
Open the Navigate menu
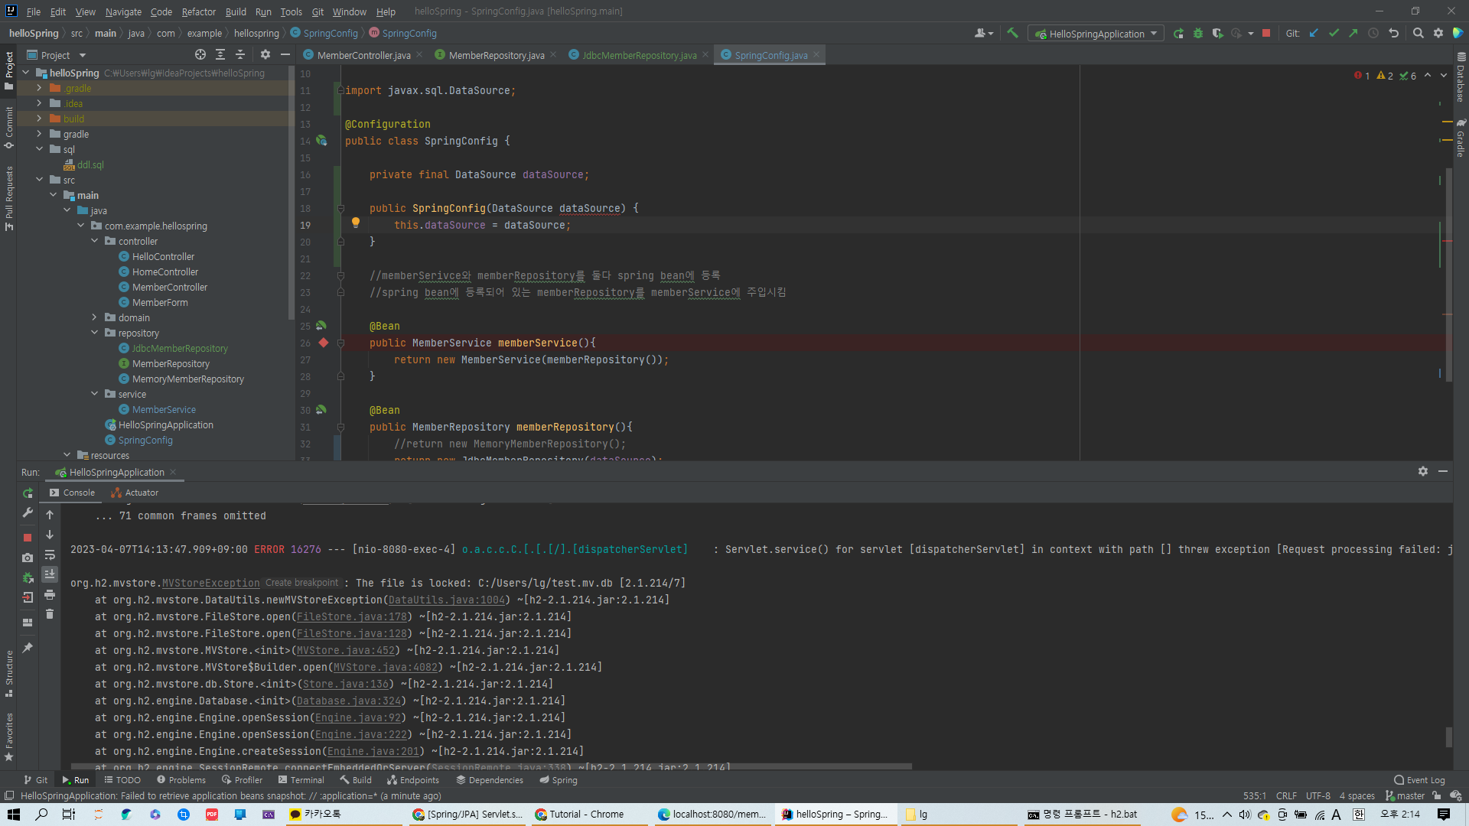[x=123, y=11]
